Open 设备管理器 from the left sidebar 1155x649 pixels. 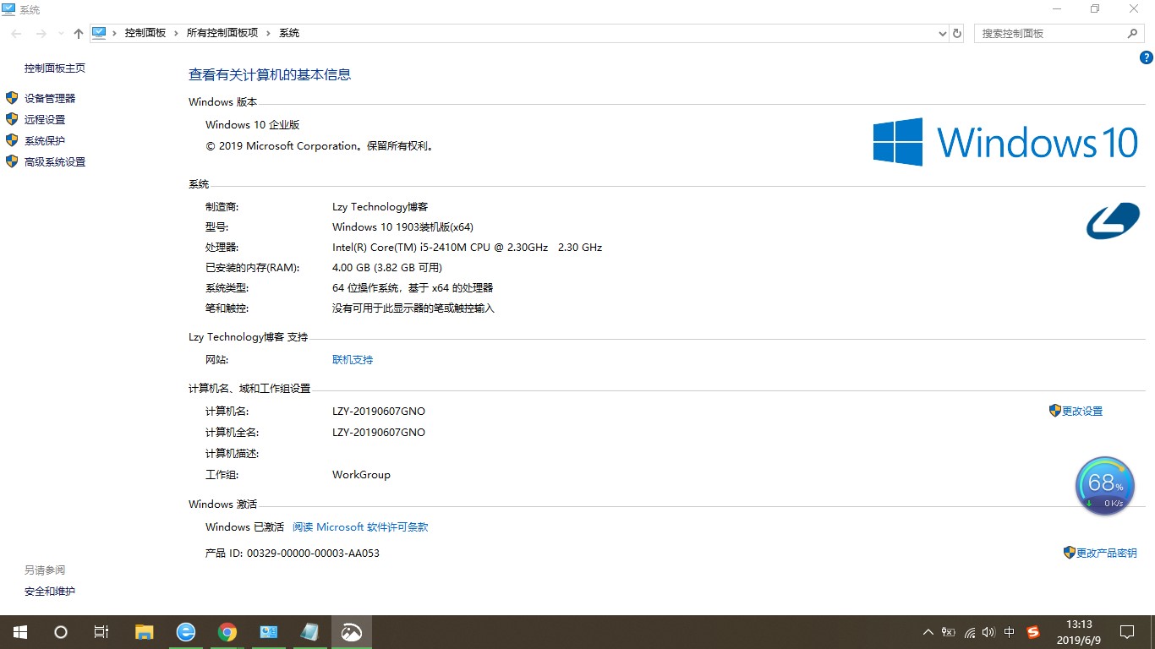50,98
